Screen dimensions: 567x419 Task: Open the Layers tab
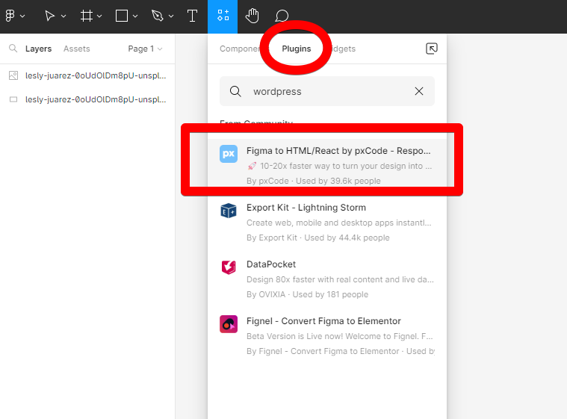point(38,49)
